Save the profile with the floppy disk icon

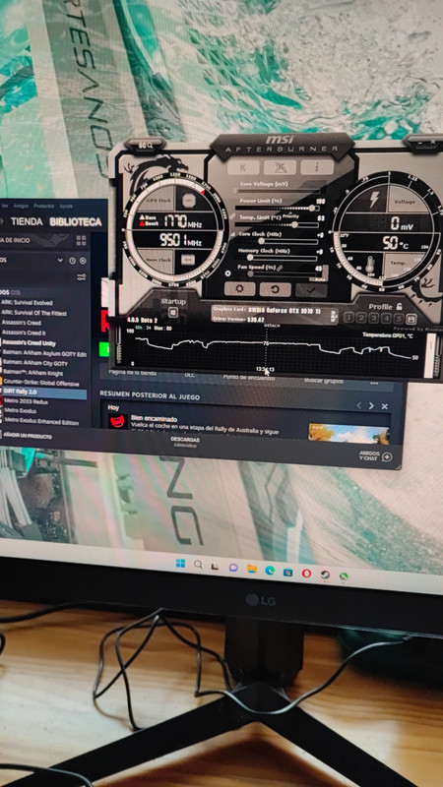click(411, 319)
